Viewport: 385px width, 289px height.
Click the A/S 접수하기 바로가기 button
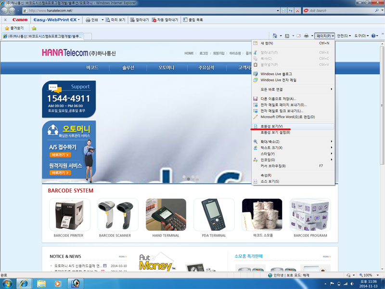point(60,155)
